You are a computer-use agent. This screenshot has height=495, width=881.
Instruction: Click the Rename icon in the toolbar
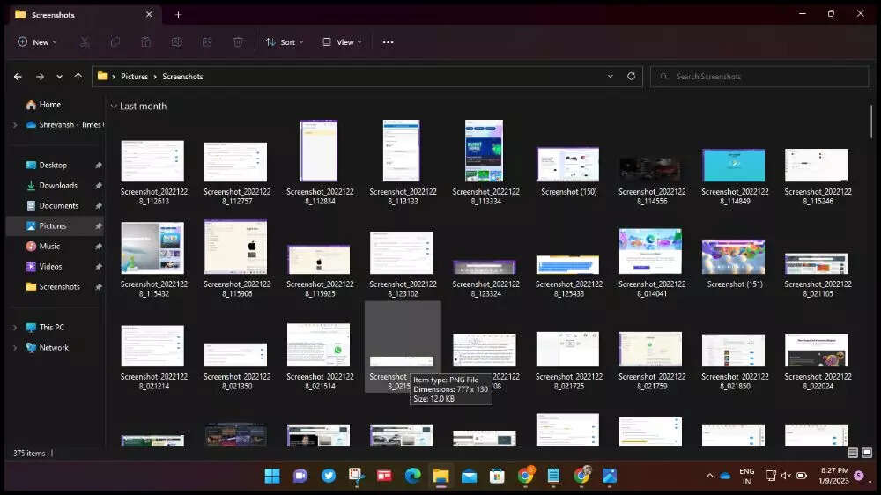[x=177, y=41]
